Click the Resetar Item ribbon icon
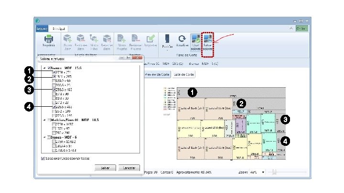 pos(107,39)
